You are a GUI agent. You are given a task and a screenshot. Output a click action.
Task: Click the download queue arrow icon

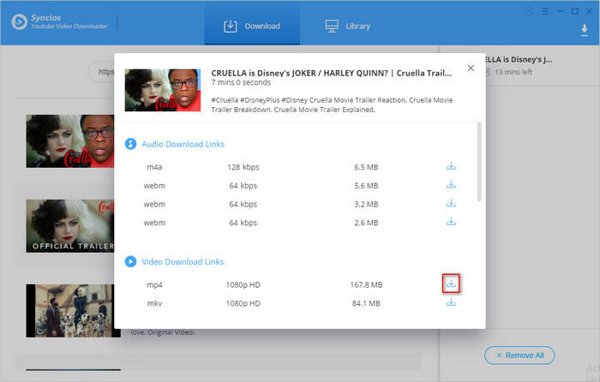tap(584, 30)
